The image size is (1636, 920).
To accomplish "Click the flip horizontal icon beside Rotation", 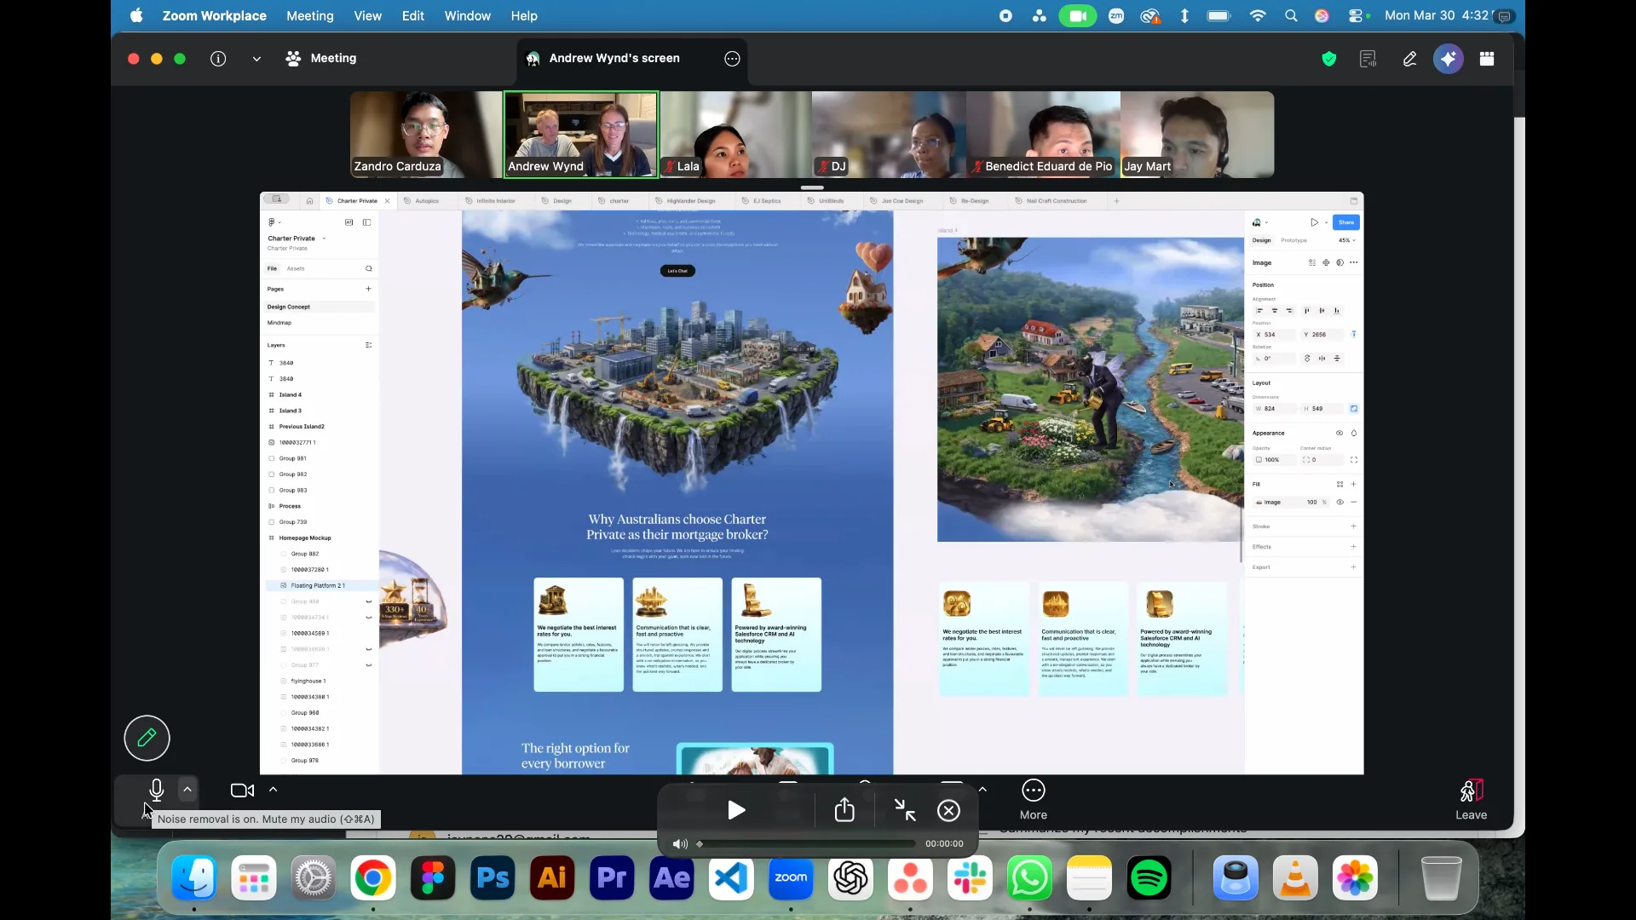I will click(1322, 359).
